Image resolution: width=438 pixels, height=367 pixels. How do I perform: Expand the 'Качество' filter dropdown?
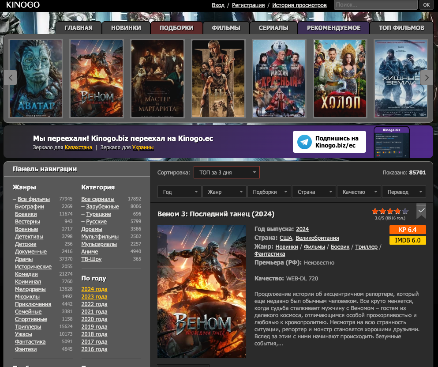358,192
